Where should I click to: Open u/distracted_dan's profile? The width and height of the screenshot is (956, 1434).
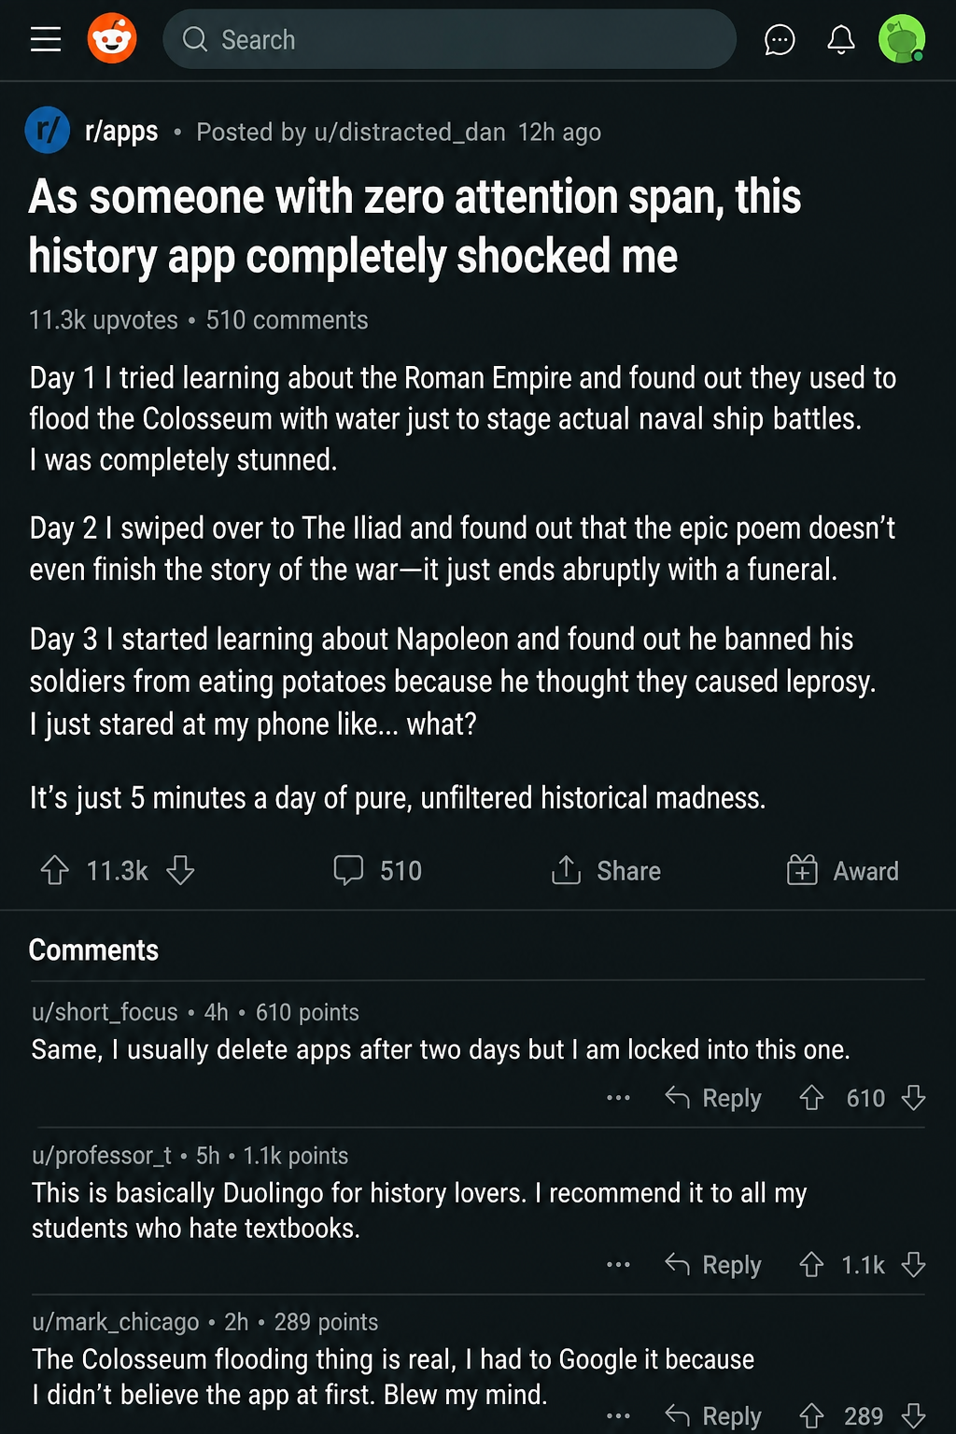(410, 132)
